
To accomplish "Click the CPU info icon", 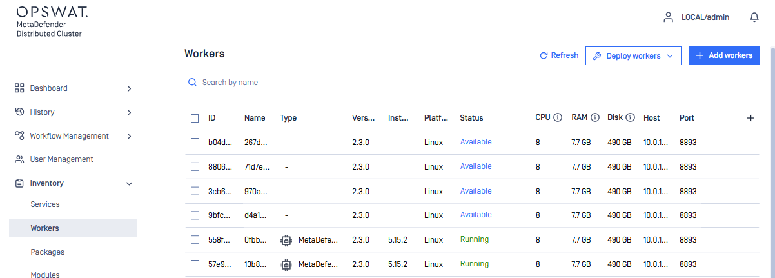I will point(558,117).
